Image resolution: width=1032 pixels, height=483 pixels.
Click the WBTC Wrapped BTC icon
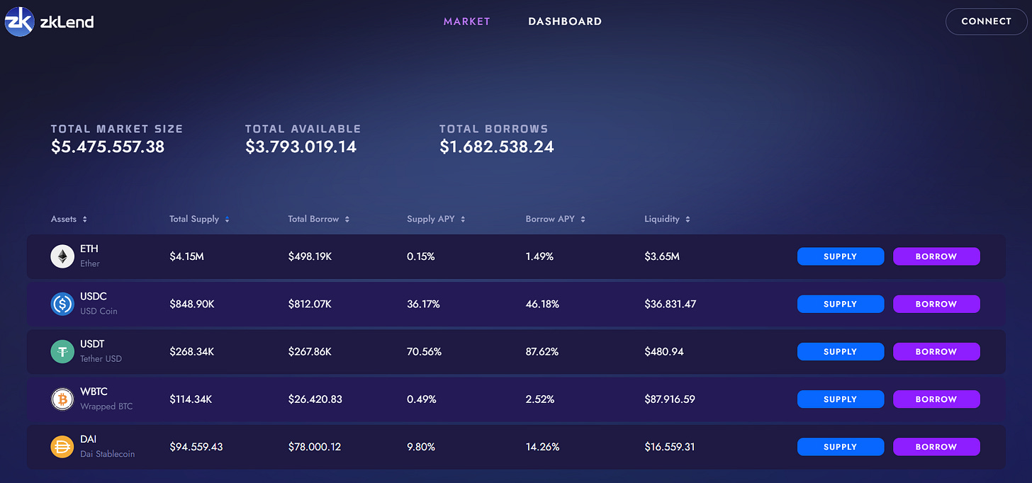point(62,399)
